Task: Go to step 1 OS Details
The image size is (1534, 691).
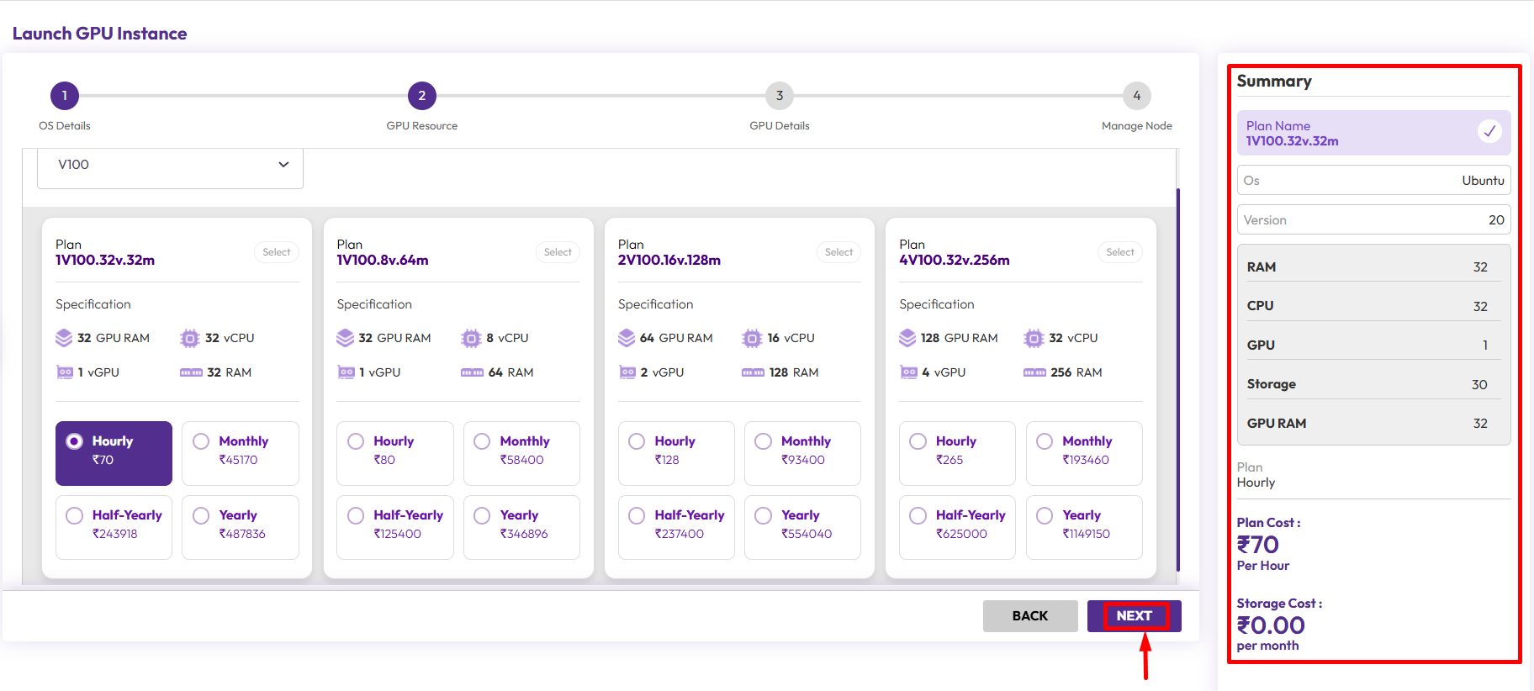Action: (x=65, y=96)
